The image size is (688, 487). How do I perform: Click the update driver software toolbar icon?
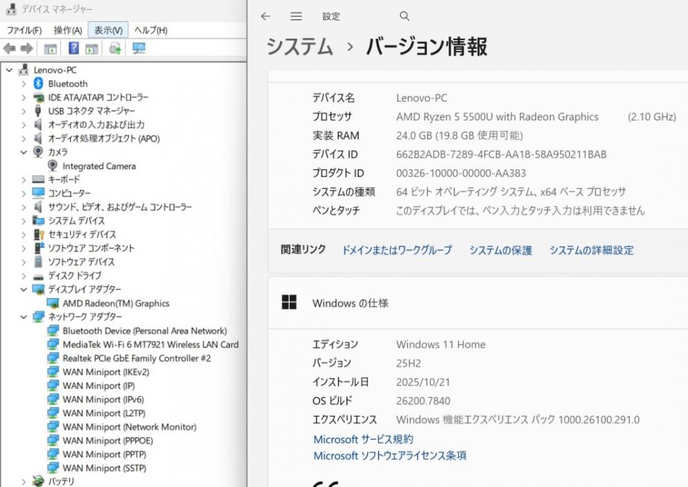coord(115,48)
